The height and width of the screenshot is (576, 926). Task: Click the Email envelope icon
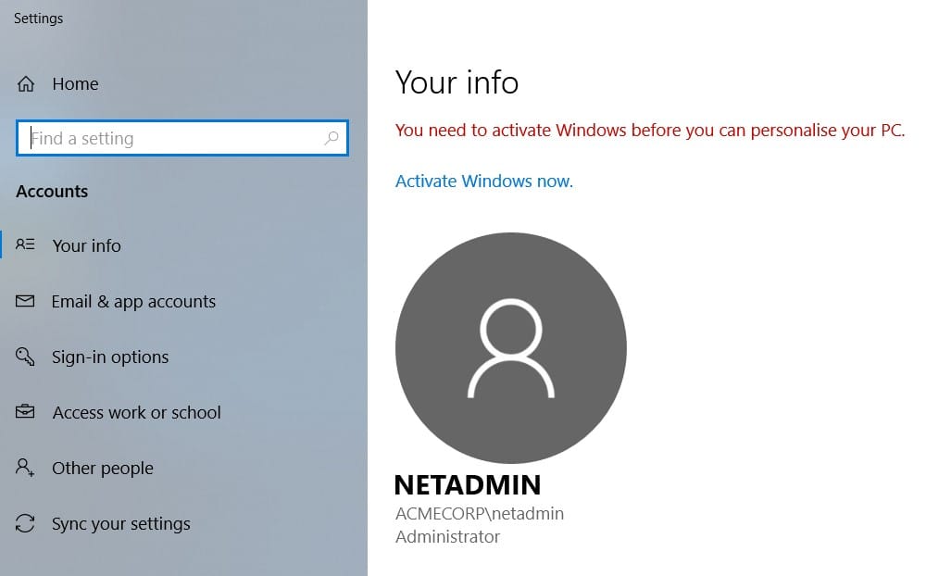tap(25, 301)
